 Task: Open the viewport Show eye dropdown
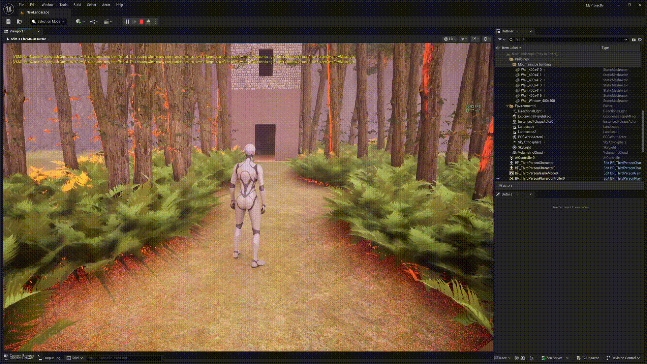[464, 39]
